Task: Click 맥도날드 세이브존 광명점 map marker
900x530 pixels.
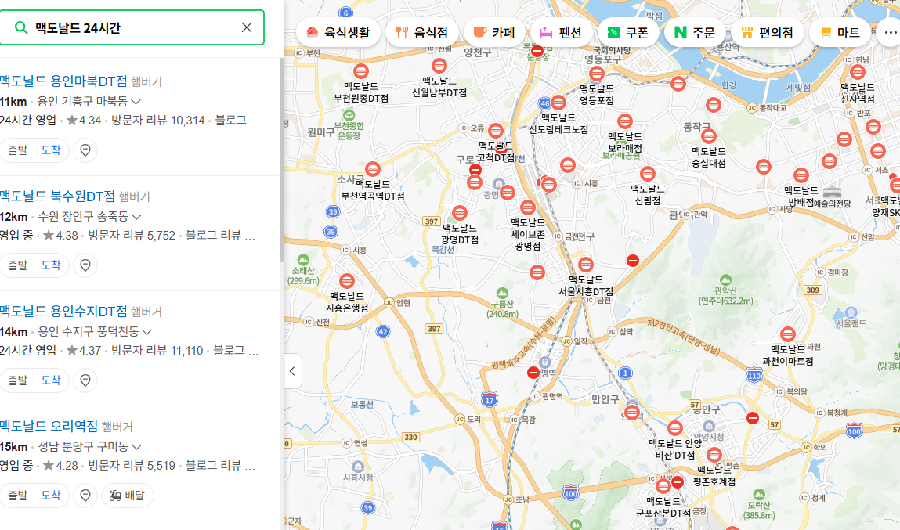Action: pos(527,207)
